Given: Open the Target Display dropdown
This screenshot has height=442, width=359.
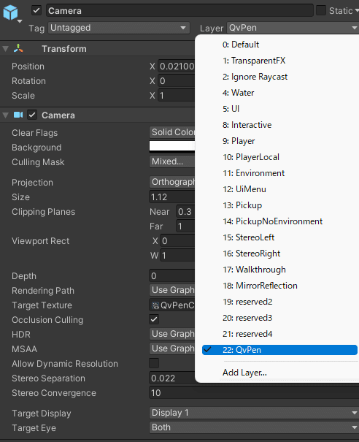Looking at the screenshot, I should pos(254,413).
